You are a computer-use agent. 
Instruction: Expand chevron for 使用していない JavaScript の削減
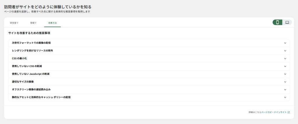pyautogui.click(x=285, y=74)
